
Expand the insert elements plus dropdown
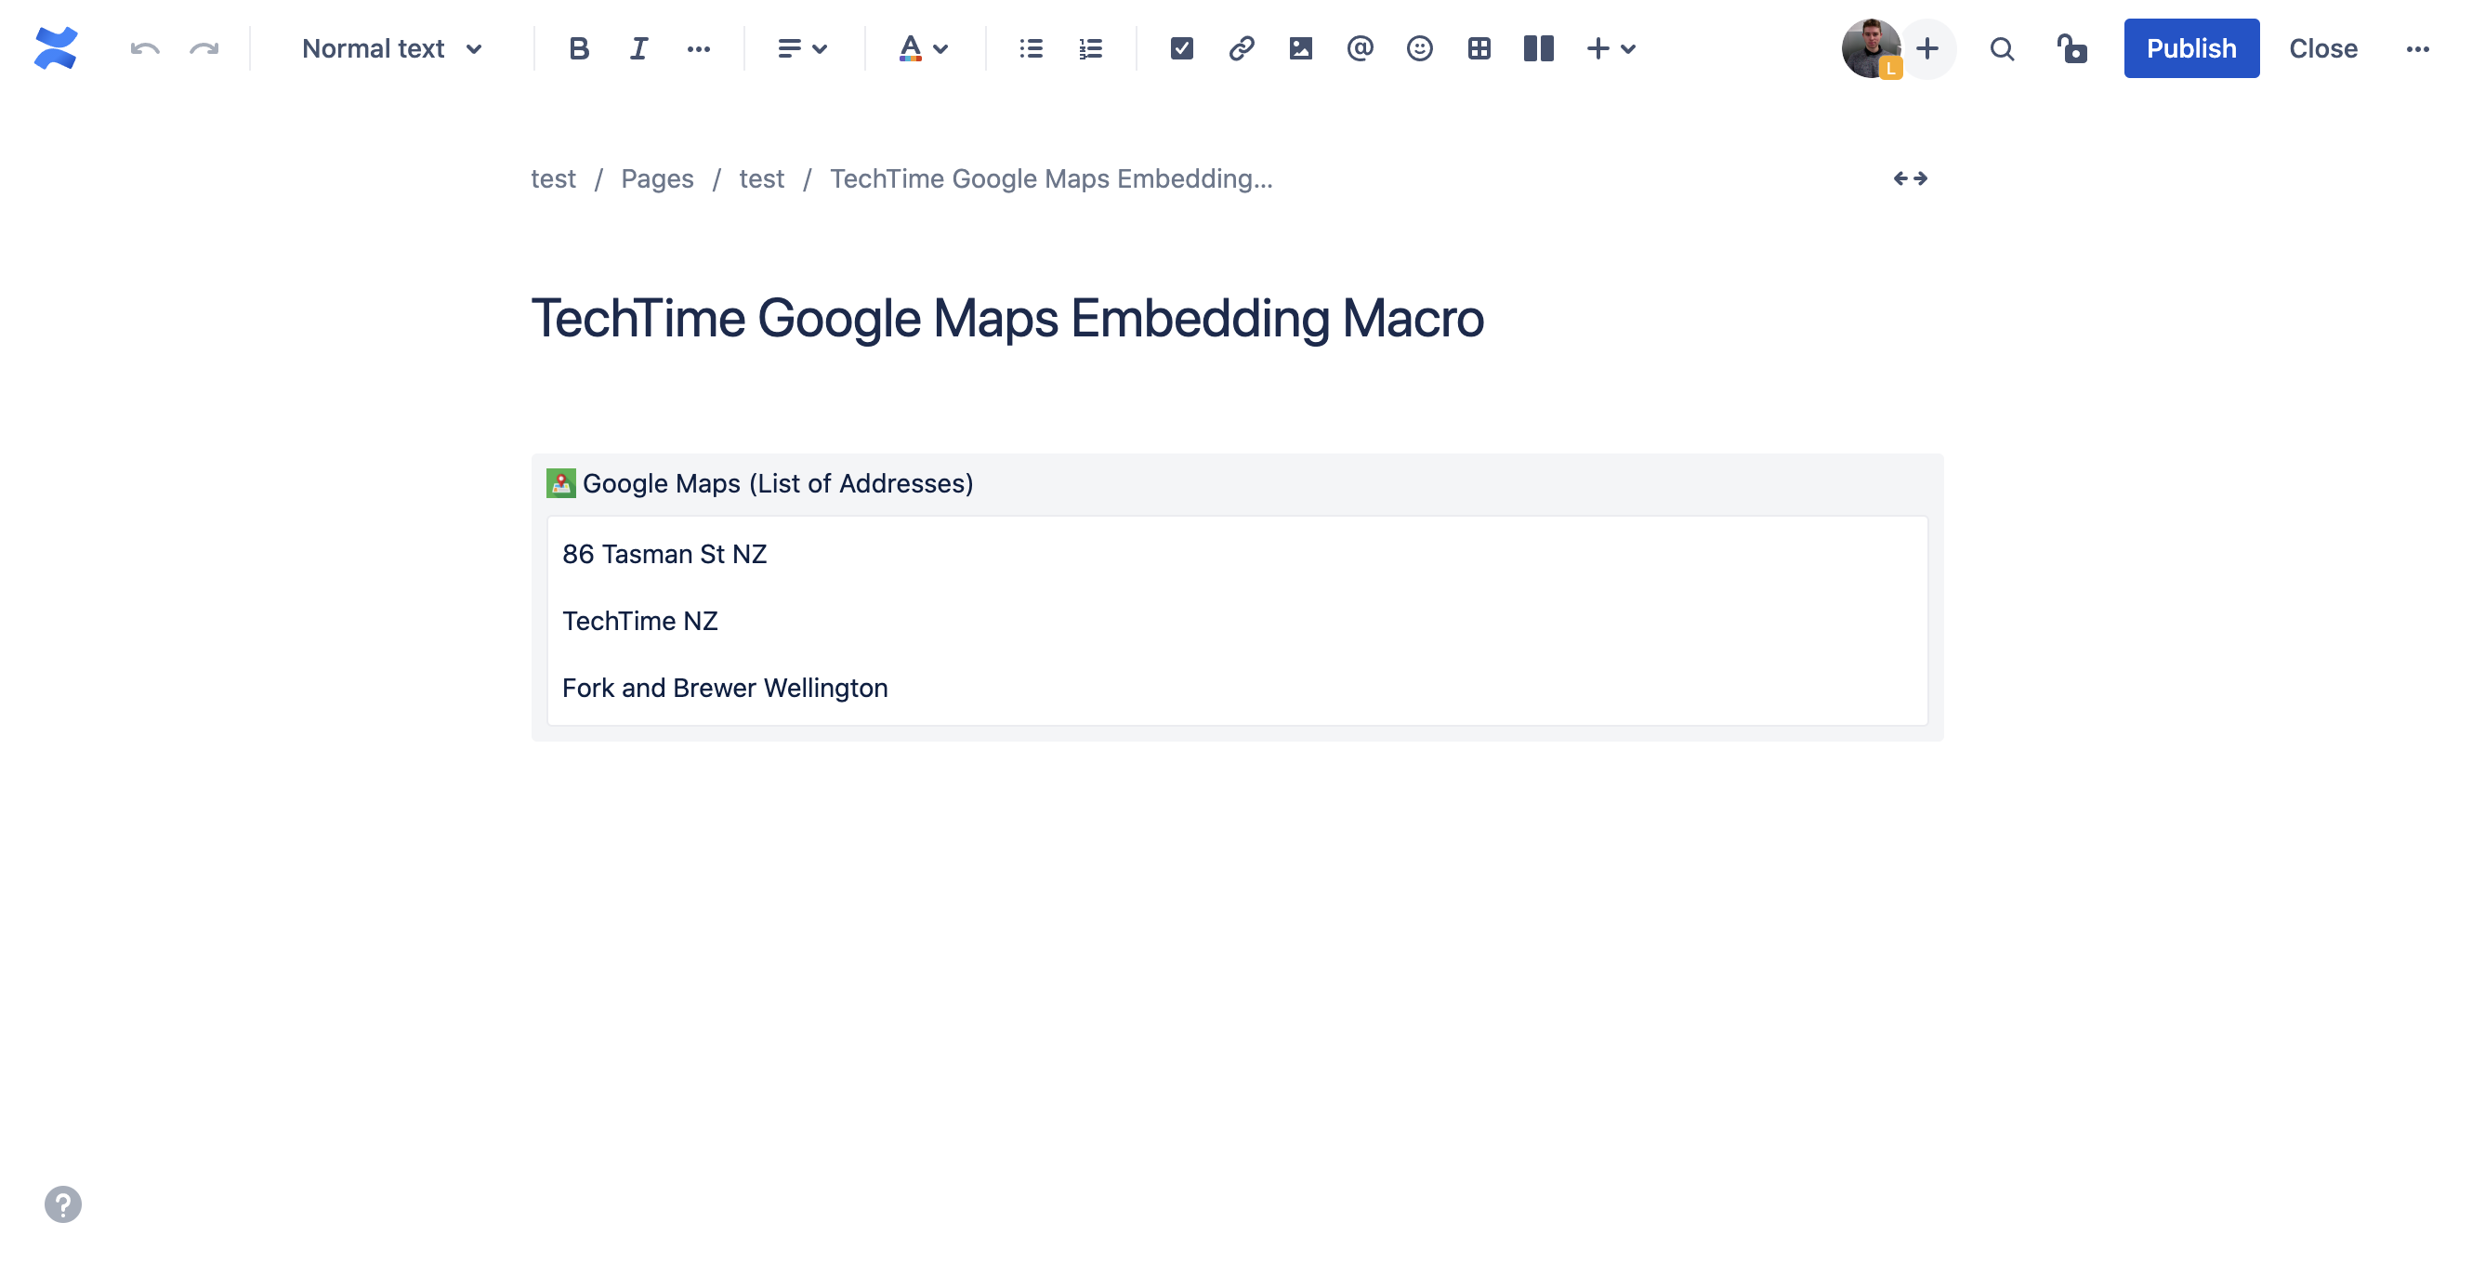point(1610,48)
